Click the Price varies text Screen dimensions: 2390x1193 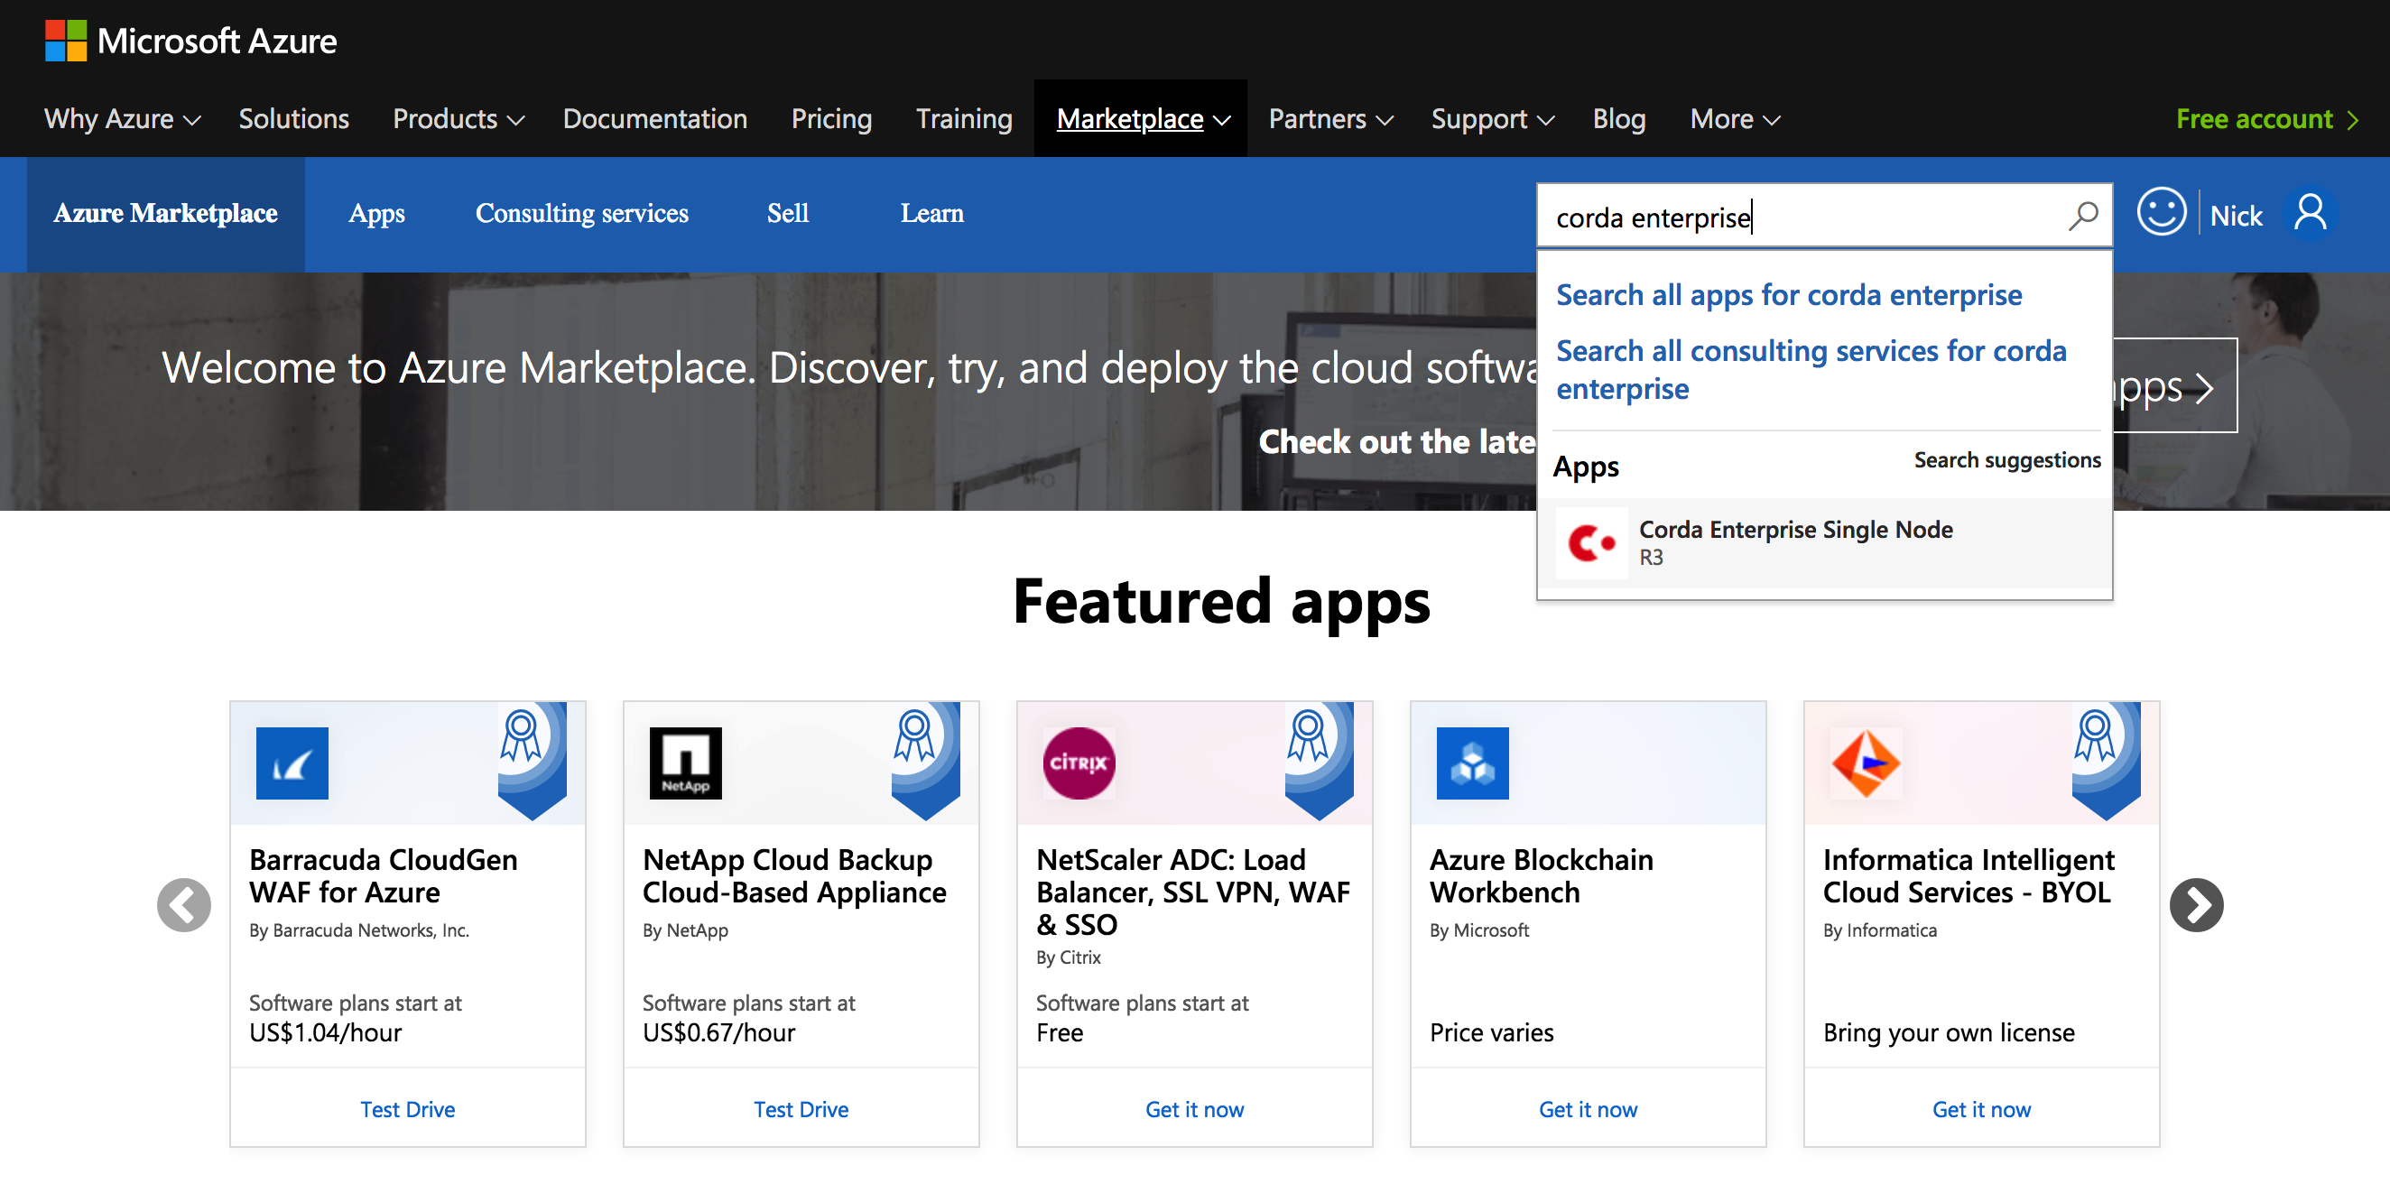pos(1490,1031)
